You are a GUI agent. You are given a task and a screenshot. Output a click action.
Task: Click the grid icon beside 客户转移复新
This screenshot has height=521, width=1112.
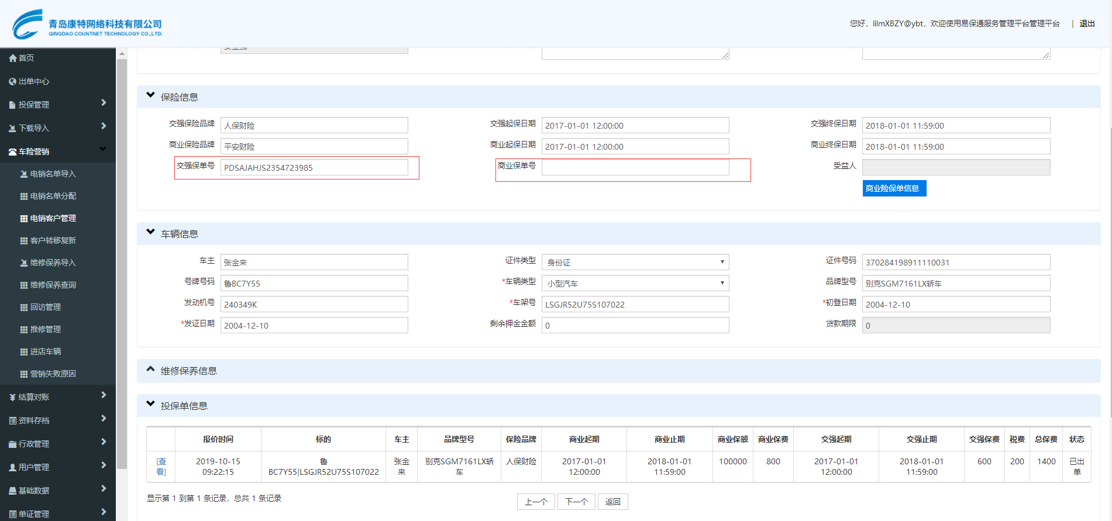(24, 240)
